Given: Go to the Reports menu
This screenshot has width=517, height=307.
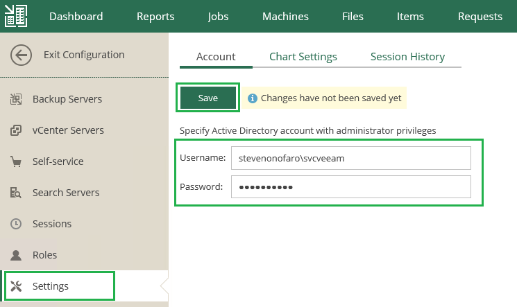Looking at the screenshot, I should pos(155,17).
